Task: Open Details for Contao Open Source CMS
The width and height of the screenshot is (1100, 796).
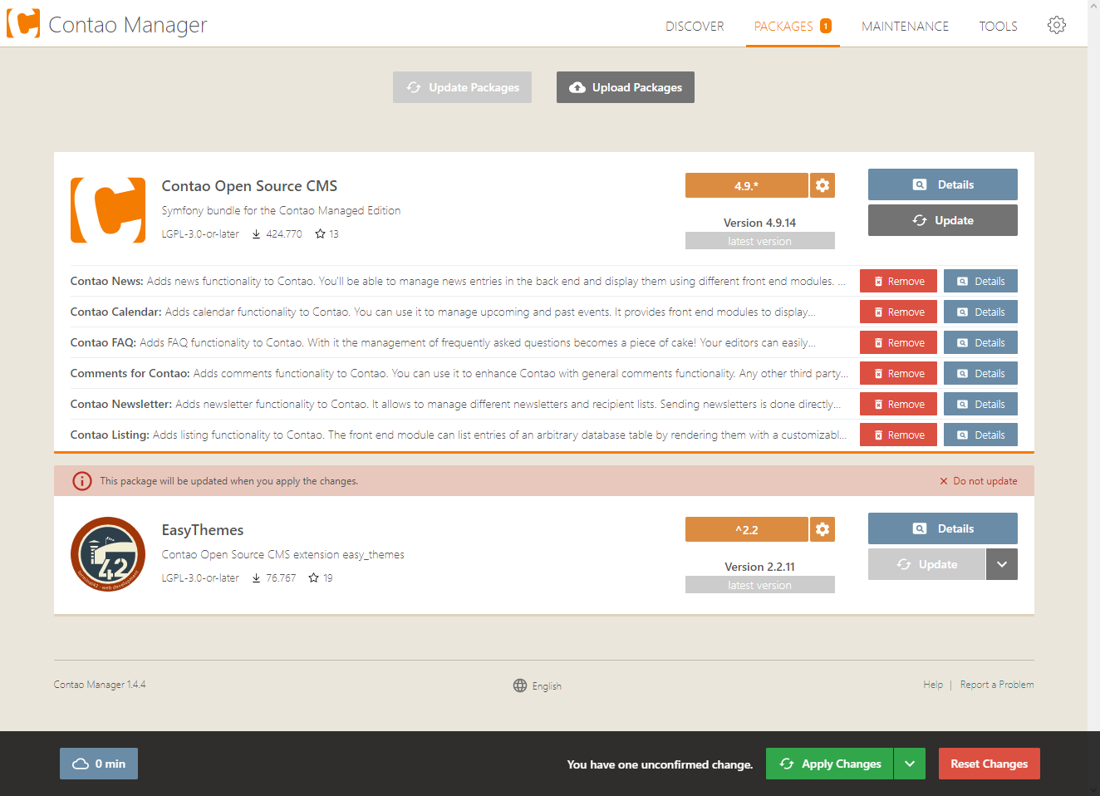Action: click(x=943, y=184)
